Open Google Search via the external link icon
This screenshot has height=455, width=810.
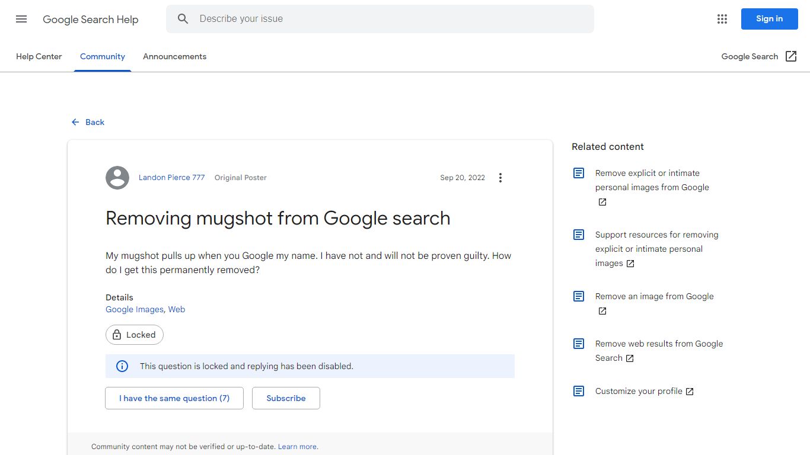pyautogui.click(x=791, y=56)
